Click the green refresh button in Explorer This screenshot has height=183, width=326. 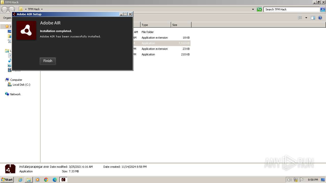[259, 9]
